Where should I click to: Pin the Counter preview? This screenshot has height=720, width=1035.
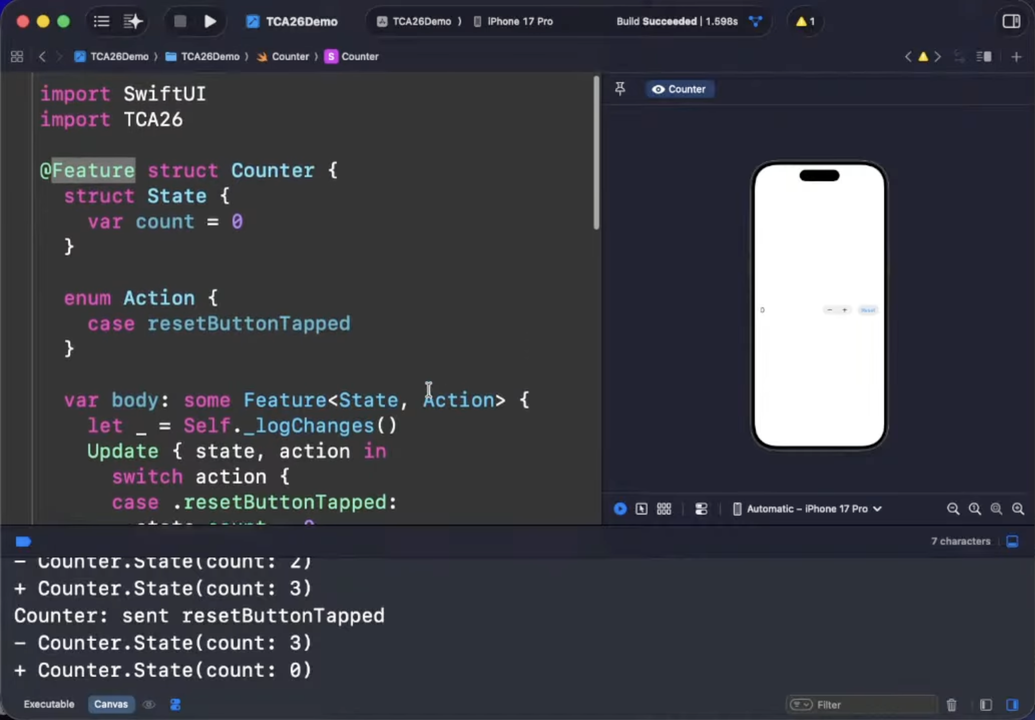coord(620,89)
